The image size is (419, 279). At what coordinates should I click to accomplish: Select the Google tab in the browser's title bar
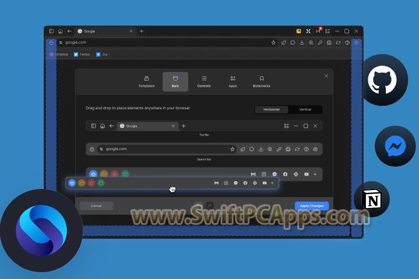(105, 31)
